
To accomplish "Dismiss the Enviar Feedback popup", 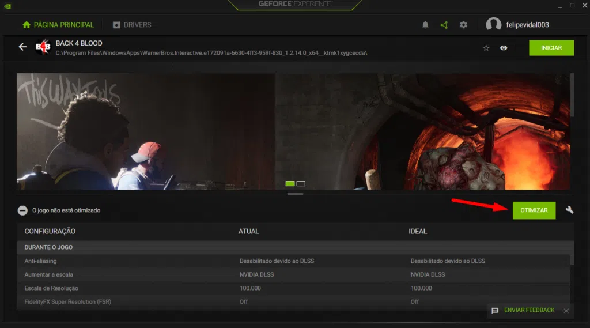I will click(566, 311).
